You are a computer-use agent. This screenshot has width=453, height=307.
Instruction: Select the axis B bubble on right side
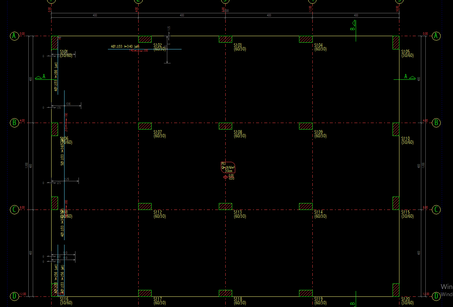pos(436,123)
